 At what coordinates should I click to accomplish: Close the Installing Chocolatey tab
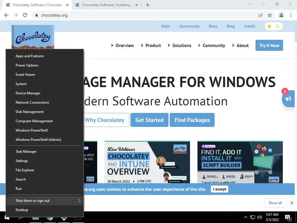point(137,5)
